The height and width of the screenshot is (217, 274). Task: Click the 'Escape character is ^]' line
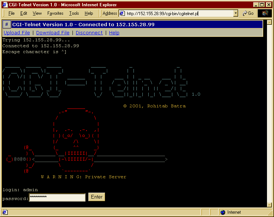(34, 52)
